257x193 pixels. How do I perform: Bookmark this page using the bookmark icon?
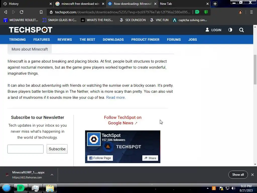[41, 12]
